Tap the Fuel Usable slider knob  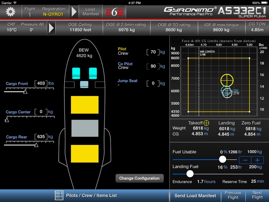pos(222,159)
